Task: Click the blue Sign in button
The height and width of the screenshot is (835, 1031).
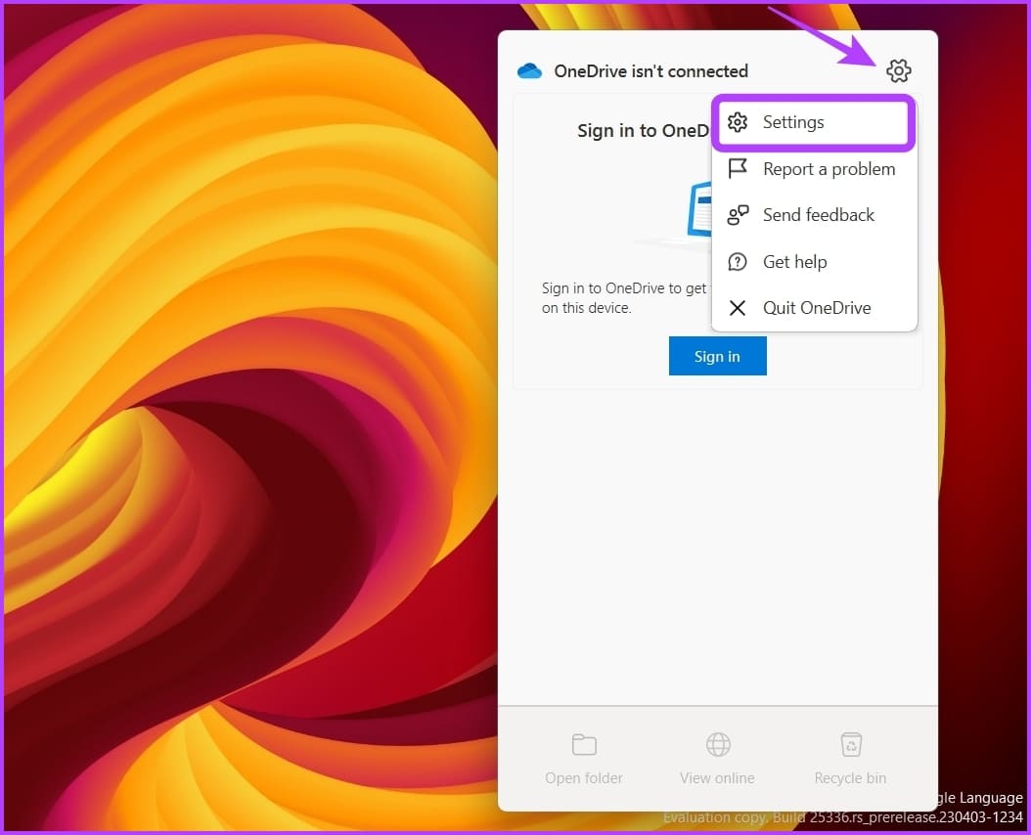Action: 717,356
